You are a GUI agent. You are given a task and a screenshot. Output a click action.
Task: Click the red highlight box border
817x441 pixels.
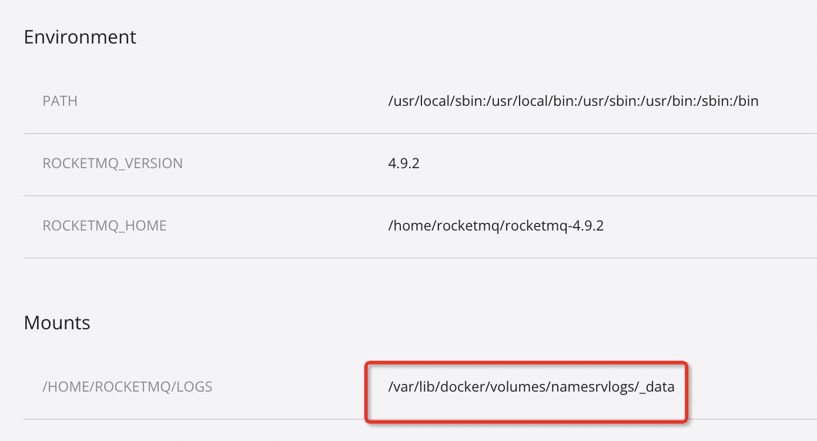526,363
